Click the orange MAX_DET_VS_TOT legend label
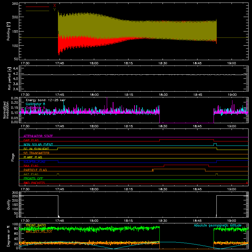 pyautogui.click(x=39, y=232)
